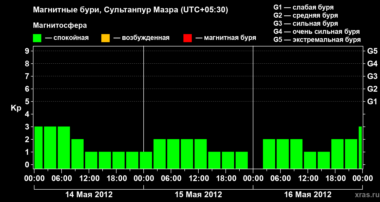Click the narrow Kp 3 bar at chart's right edge
This screenshot has height=202, width=380.
click(x=360, y=147)
